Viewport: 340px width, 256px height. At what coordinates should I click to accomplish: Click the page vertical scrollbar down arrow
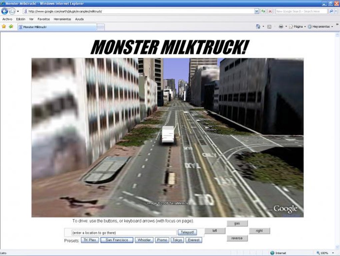(337, 247)
